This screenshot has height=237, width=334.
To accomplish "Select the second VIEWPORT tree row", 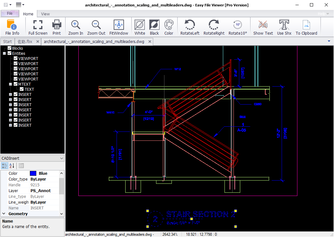I will click(x=28, y=63).
